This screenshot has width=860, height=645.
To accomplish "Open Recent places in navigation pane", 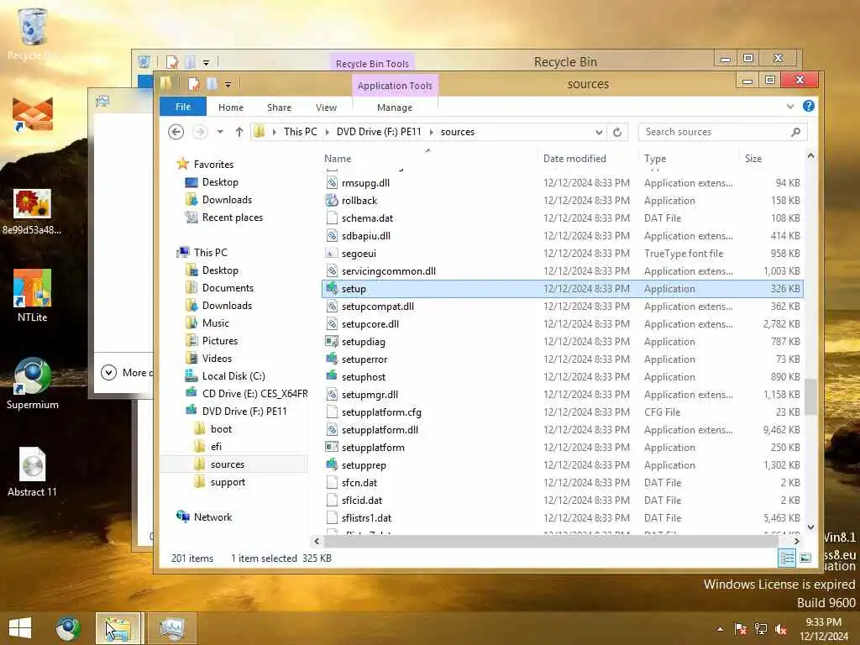I will point(232,218).
